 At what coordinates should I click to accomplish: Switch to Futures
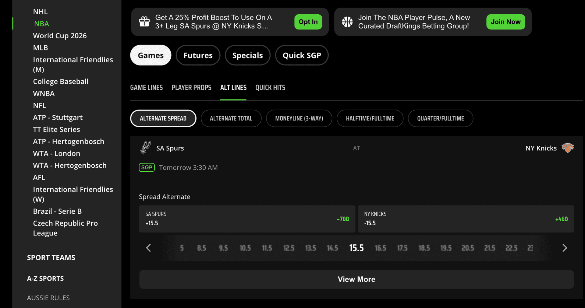(198, 55)
